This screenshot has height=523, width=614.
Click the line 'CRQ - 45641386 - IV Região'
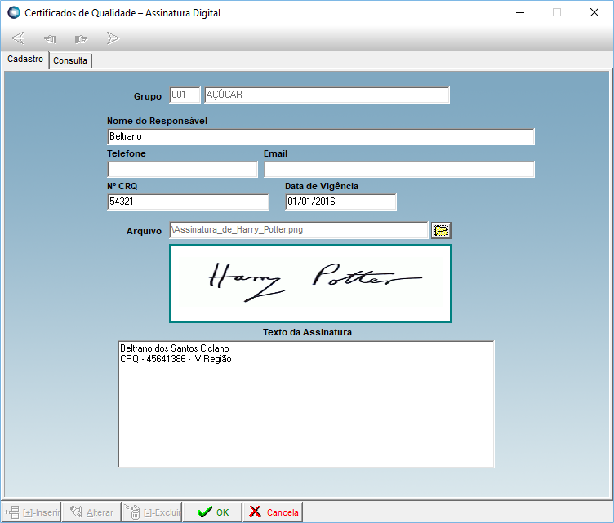point(176,359)
